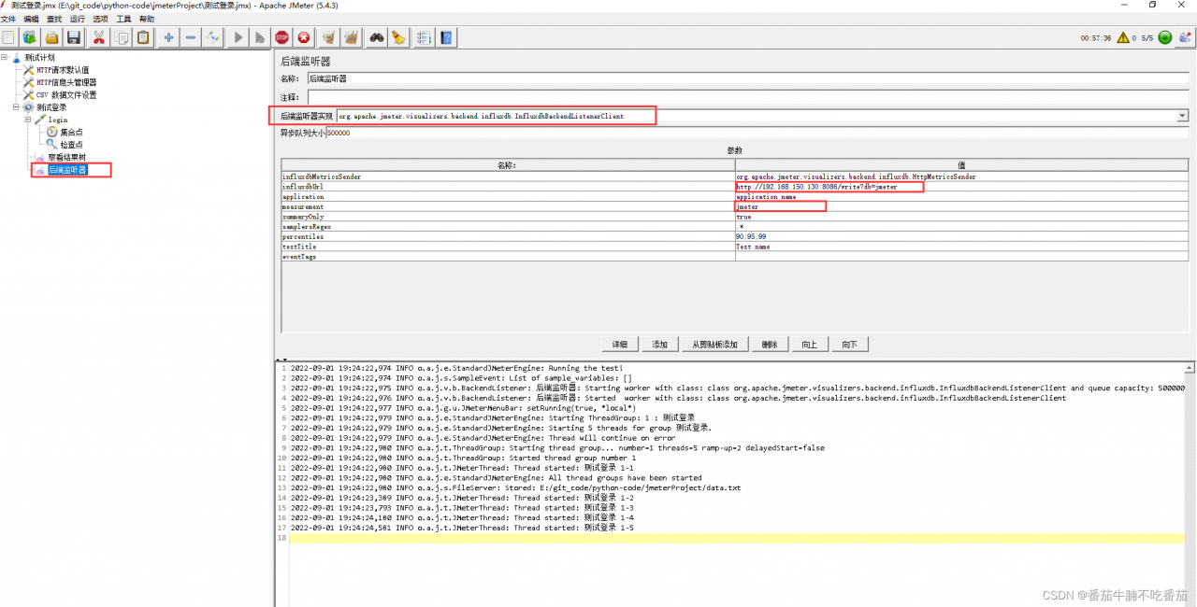This screenshot has height=607, width=1197.
Task: Click the green running status indicator
Action: click(x=1165, y=38)
